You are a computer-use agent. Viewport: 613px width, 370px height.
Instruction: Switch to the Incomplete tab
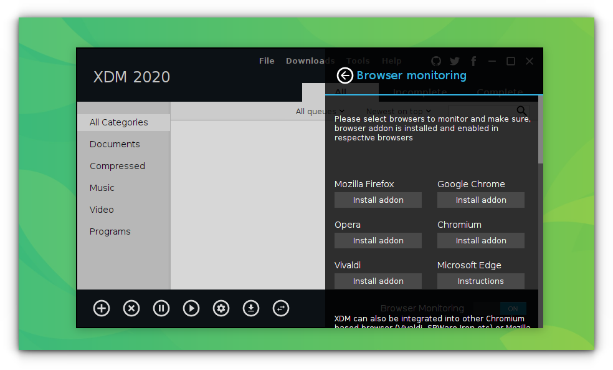click(x=420, y=92)
